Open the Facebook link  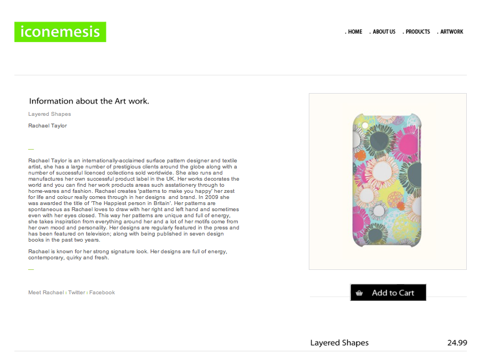pos(102,292)
